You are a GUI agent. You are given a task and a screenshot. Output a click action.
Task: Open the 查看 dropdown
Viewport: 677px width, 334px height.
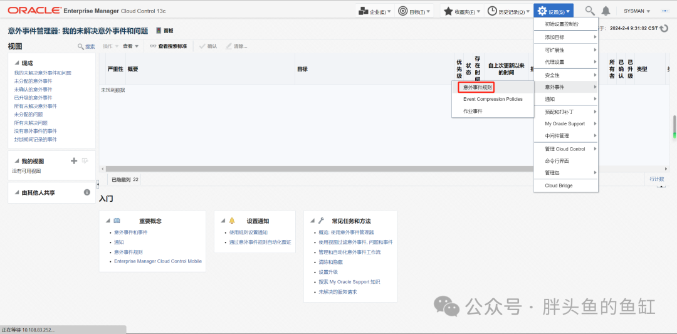[x=130, y=46]
